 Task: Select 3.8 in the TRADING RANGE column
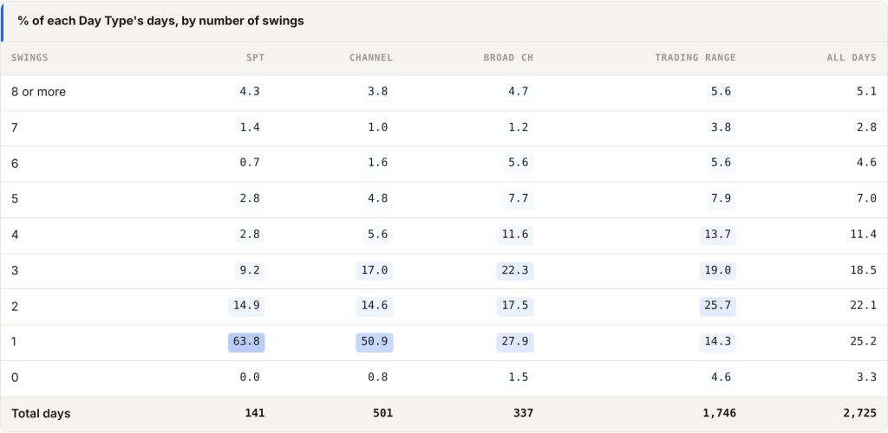[721, 127]
